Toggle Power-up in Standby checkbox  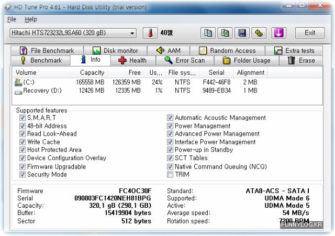[x=170, y=150]
